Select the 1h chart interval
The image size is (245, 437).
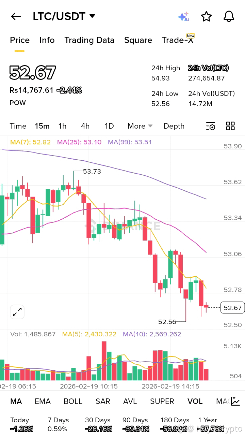pyautogui.click(x=62, y=126)
